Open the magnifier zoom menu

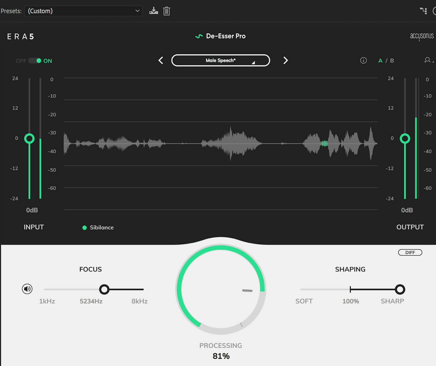tap(428, 60)
